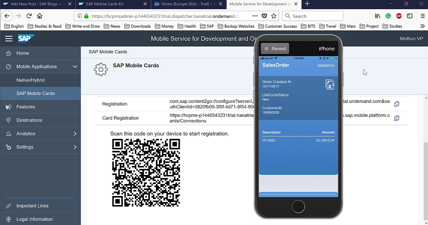
Task: Collapse the Mobile Applications section
Action: (x=75, y=67)
